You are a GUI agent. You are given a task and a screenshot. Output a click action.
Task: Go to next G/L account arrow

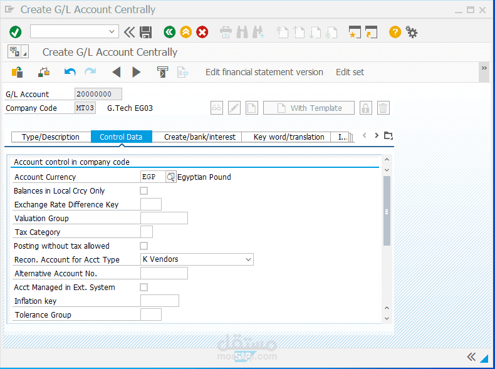click(137, 72)
